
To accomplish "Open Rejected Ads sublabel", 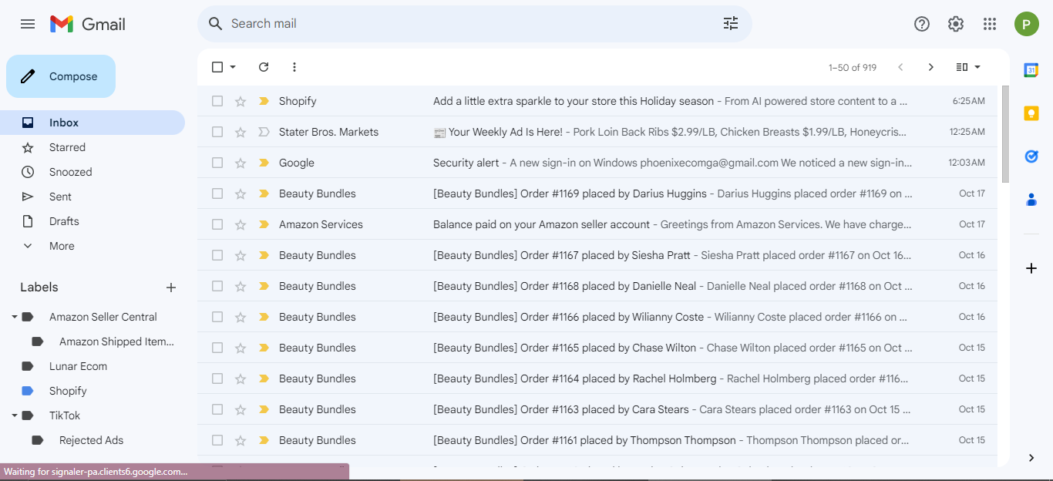I will (93, 440).
